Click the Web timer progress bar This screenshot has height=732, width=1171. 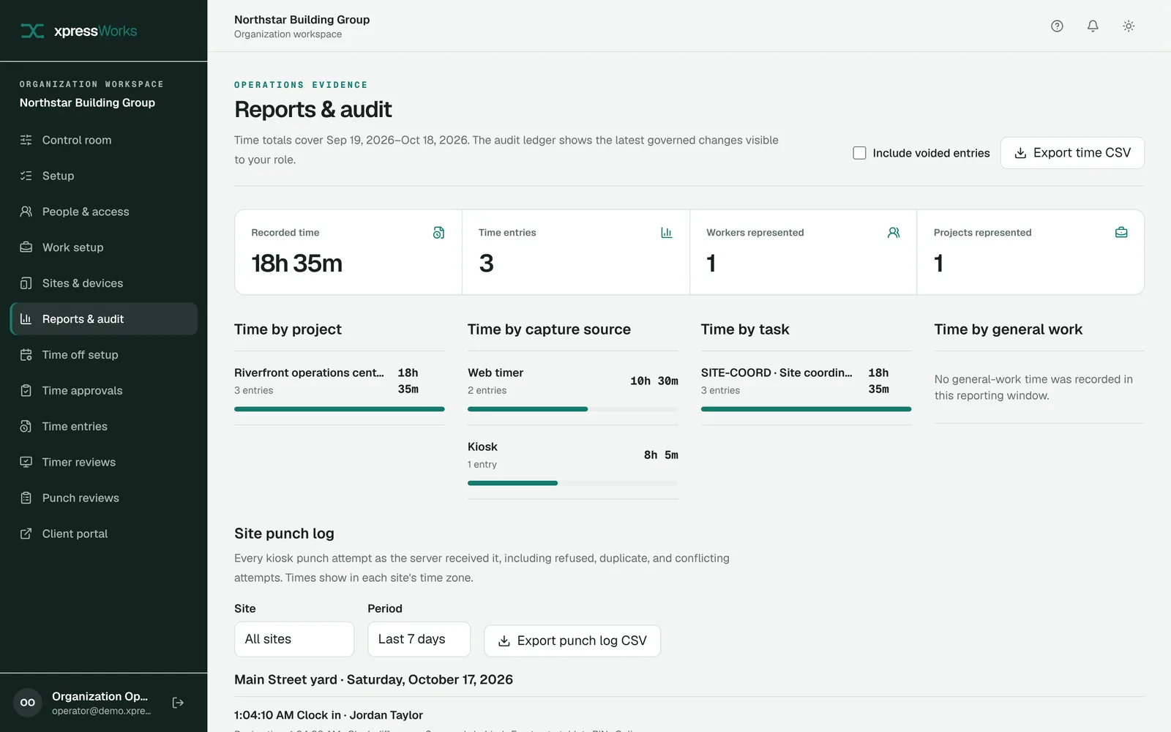pyautogui.click(x=573, y=409)
